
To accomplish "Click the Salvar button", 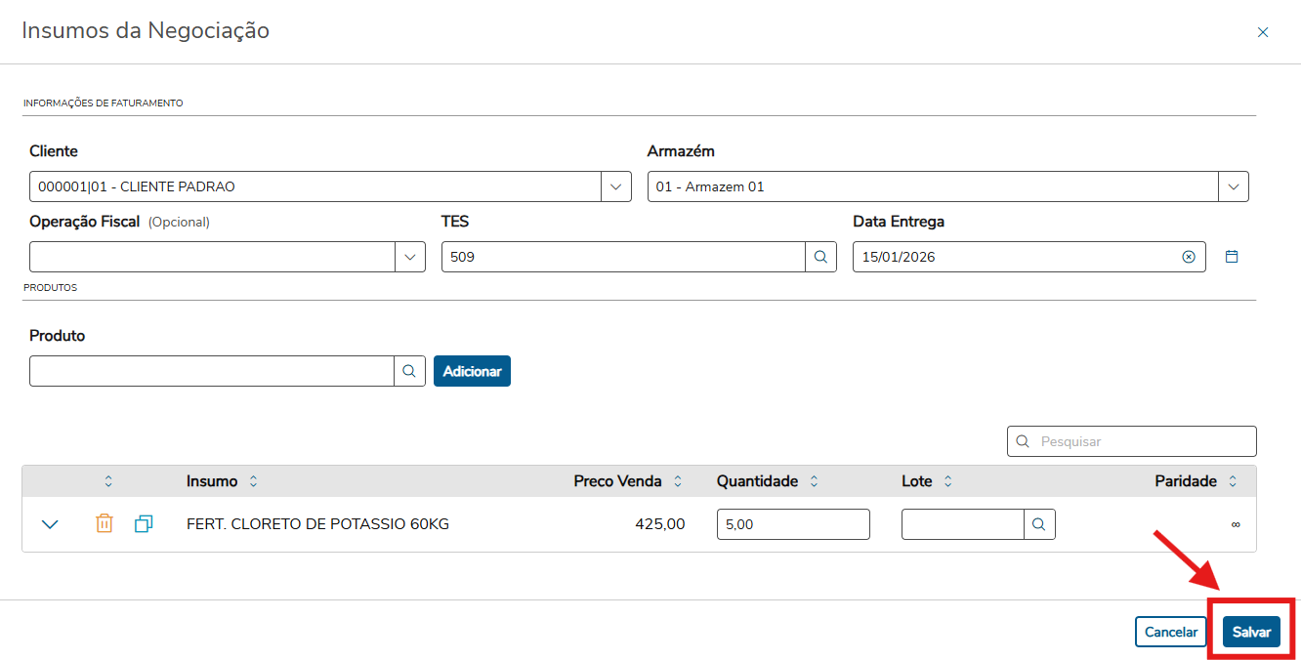I will (1251, 632).
